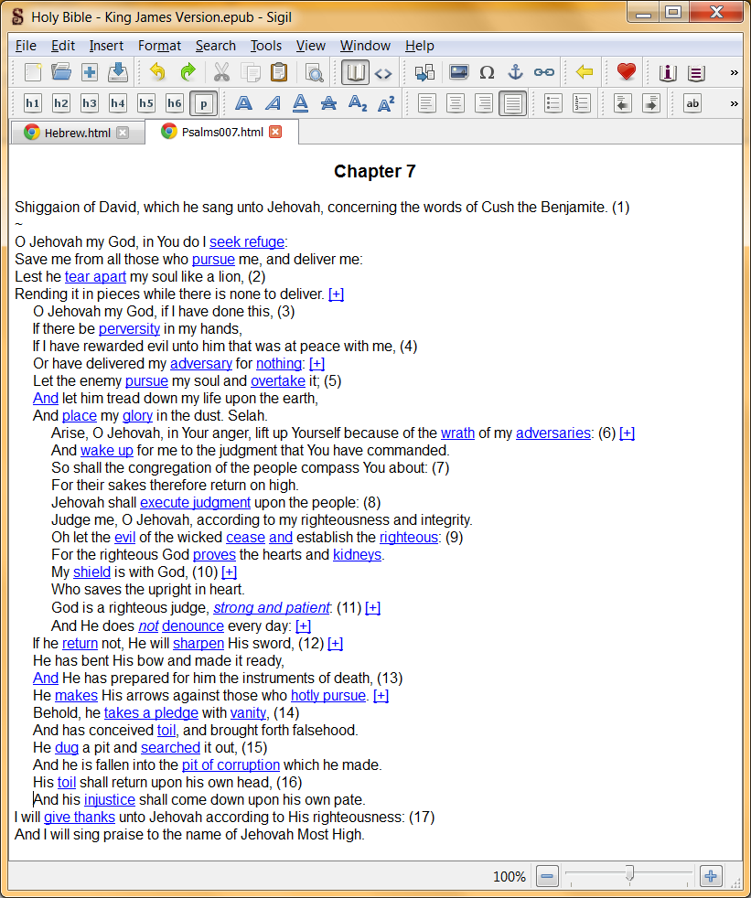
Task: Insert an image file
Action: (458, 72)
